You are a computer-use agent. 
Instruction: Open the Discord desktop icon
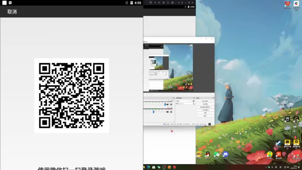[225, 155]
